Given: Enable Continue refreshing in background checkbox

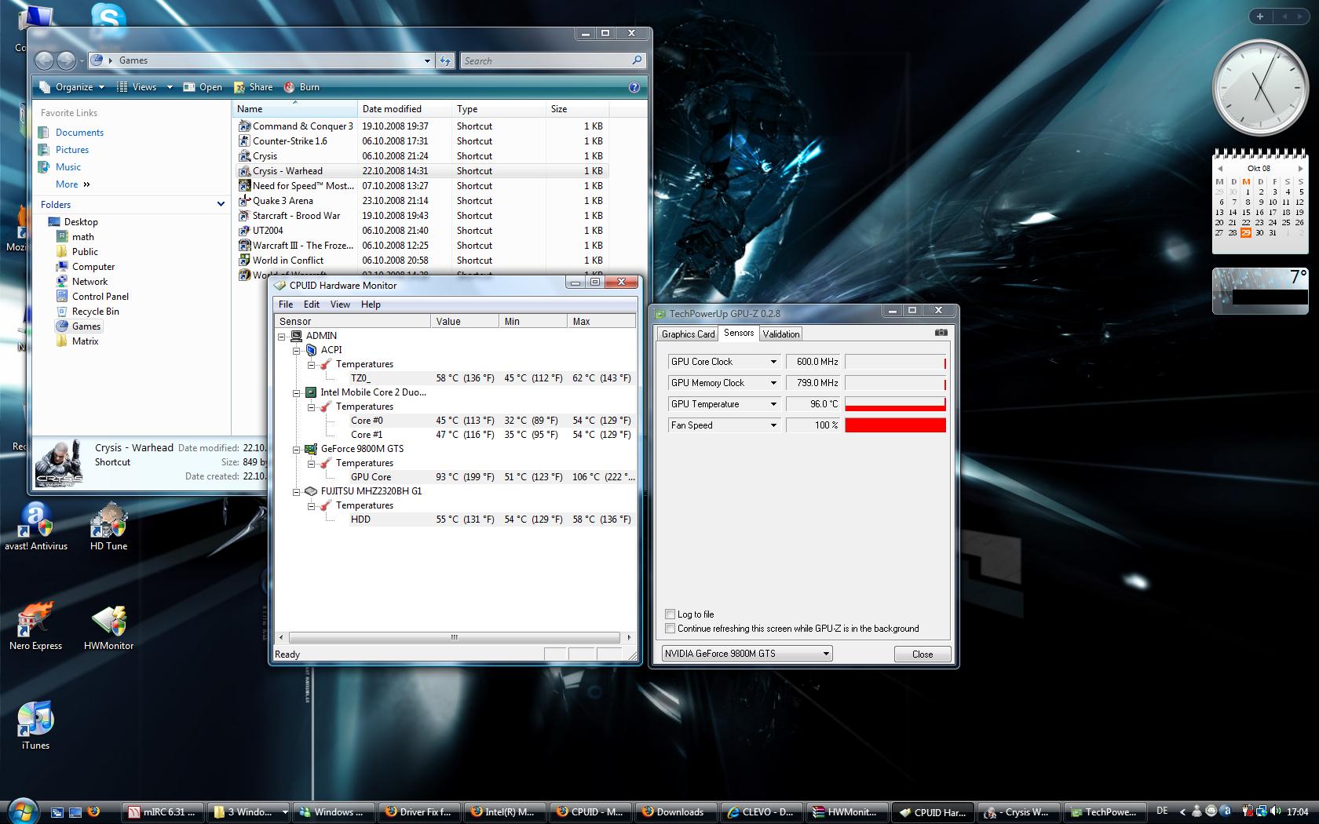Looking at the screenshot, I should (x=670, y=629).
